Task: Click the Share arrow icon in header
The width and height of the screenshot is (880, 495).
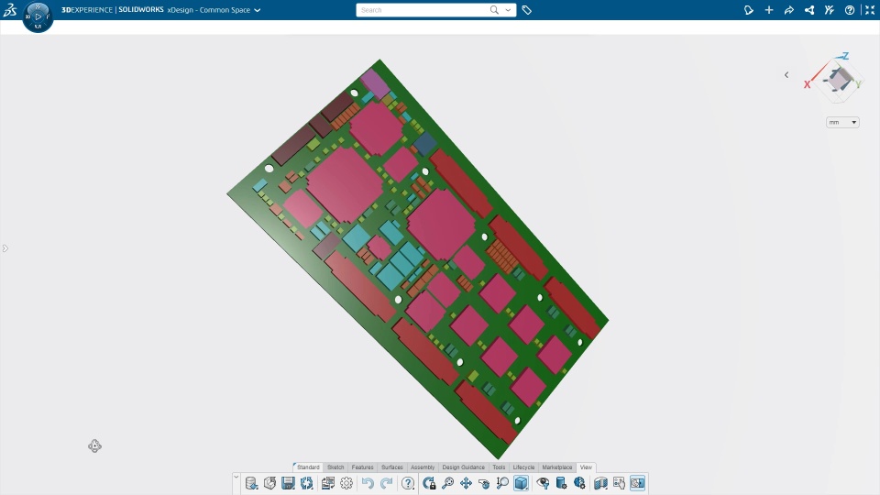Action: 789,10
